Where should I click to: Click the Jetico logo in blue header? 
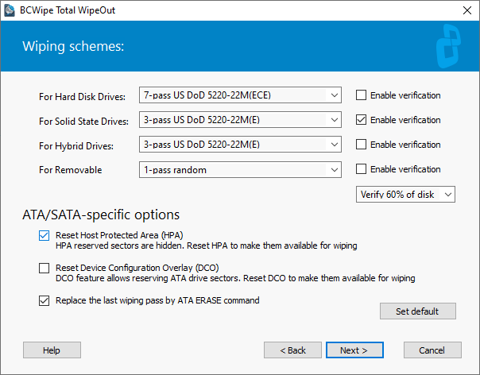[448, 46]
